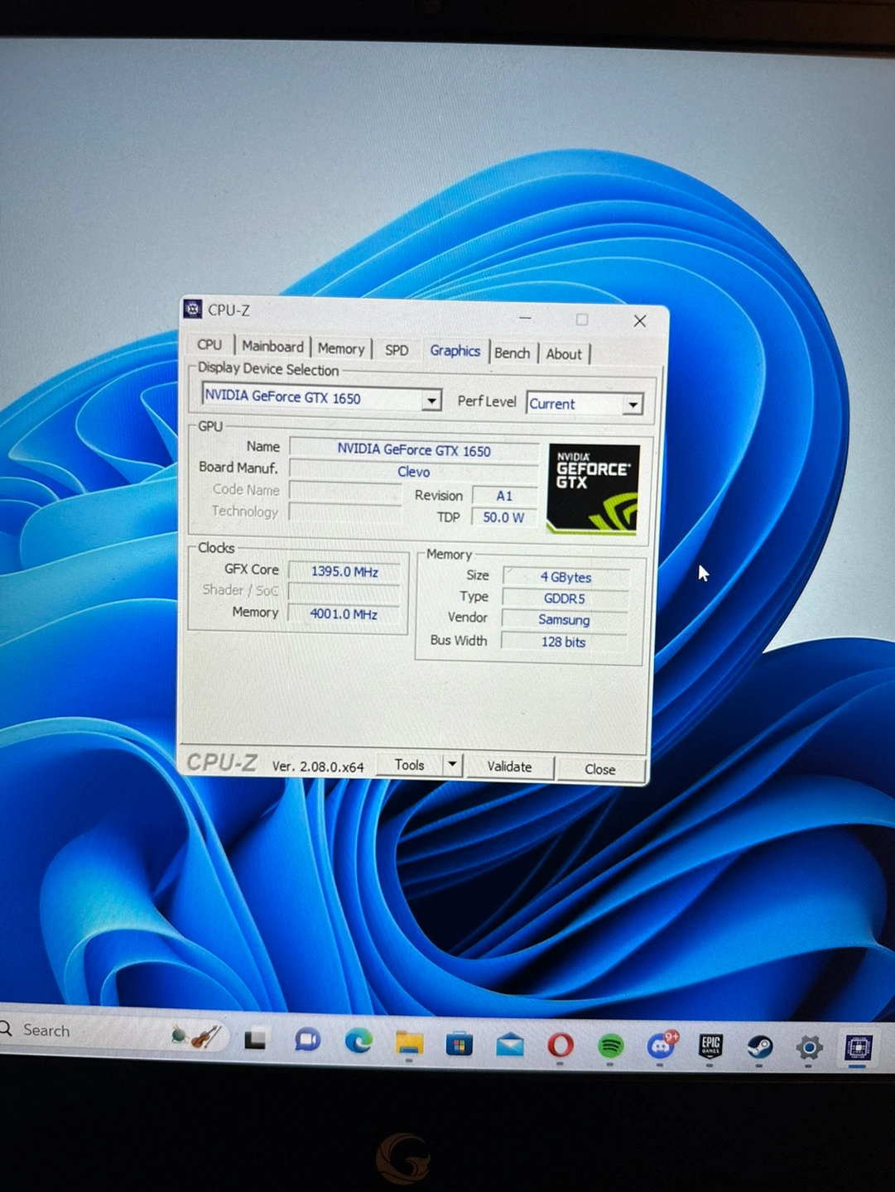This screenshot has width=895, height=1192.
Task: Open Task View in the taskbar
Action: click(x=255, y=1039)
